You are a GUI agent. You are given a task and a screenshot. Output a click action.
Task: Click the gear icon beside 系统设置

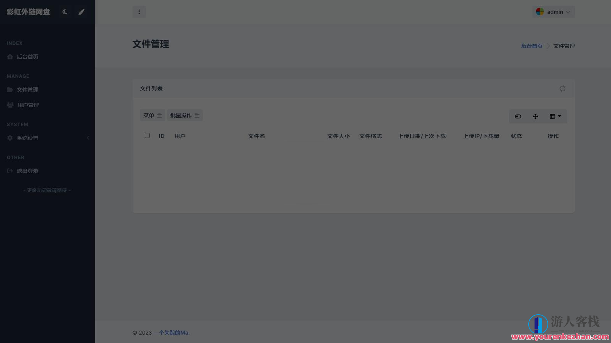(10, 138)
